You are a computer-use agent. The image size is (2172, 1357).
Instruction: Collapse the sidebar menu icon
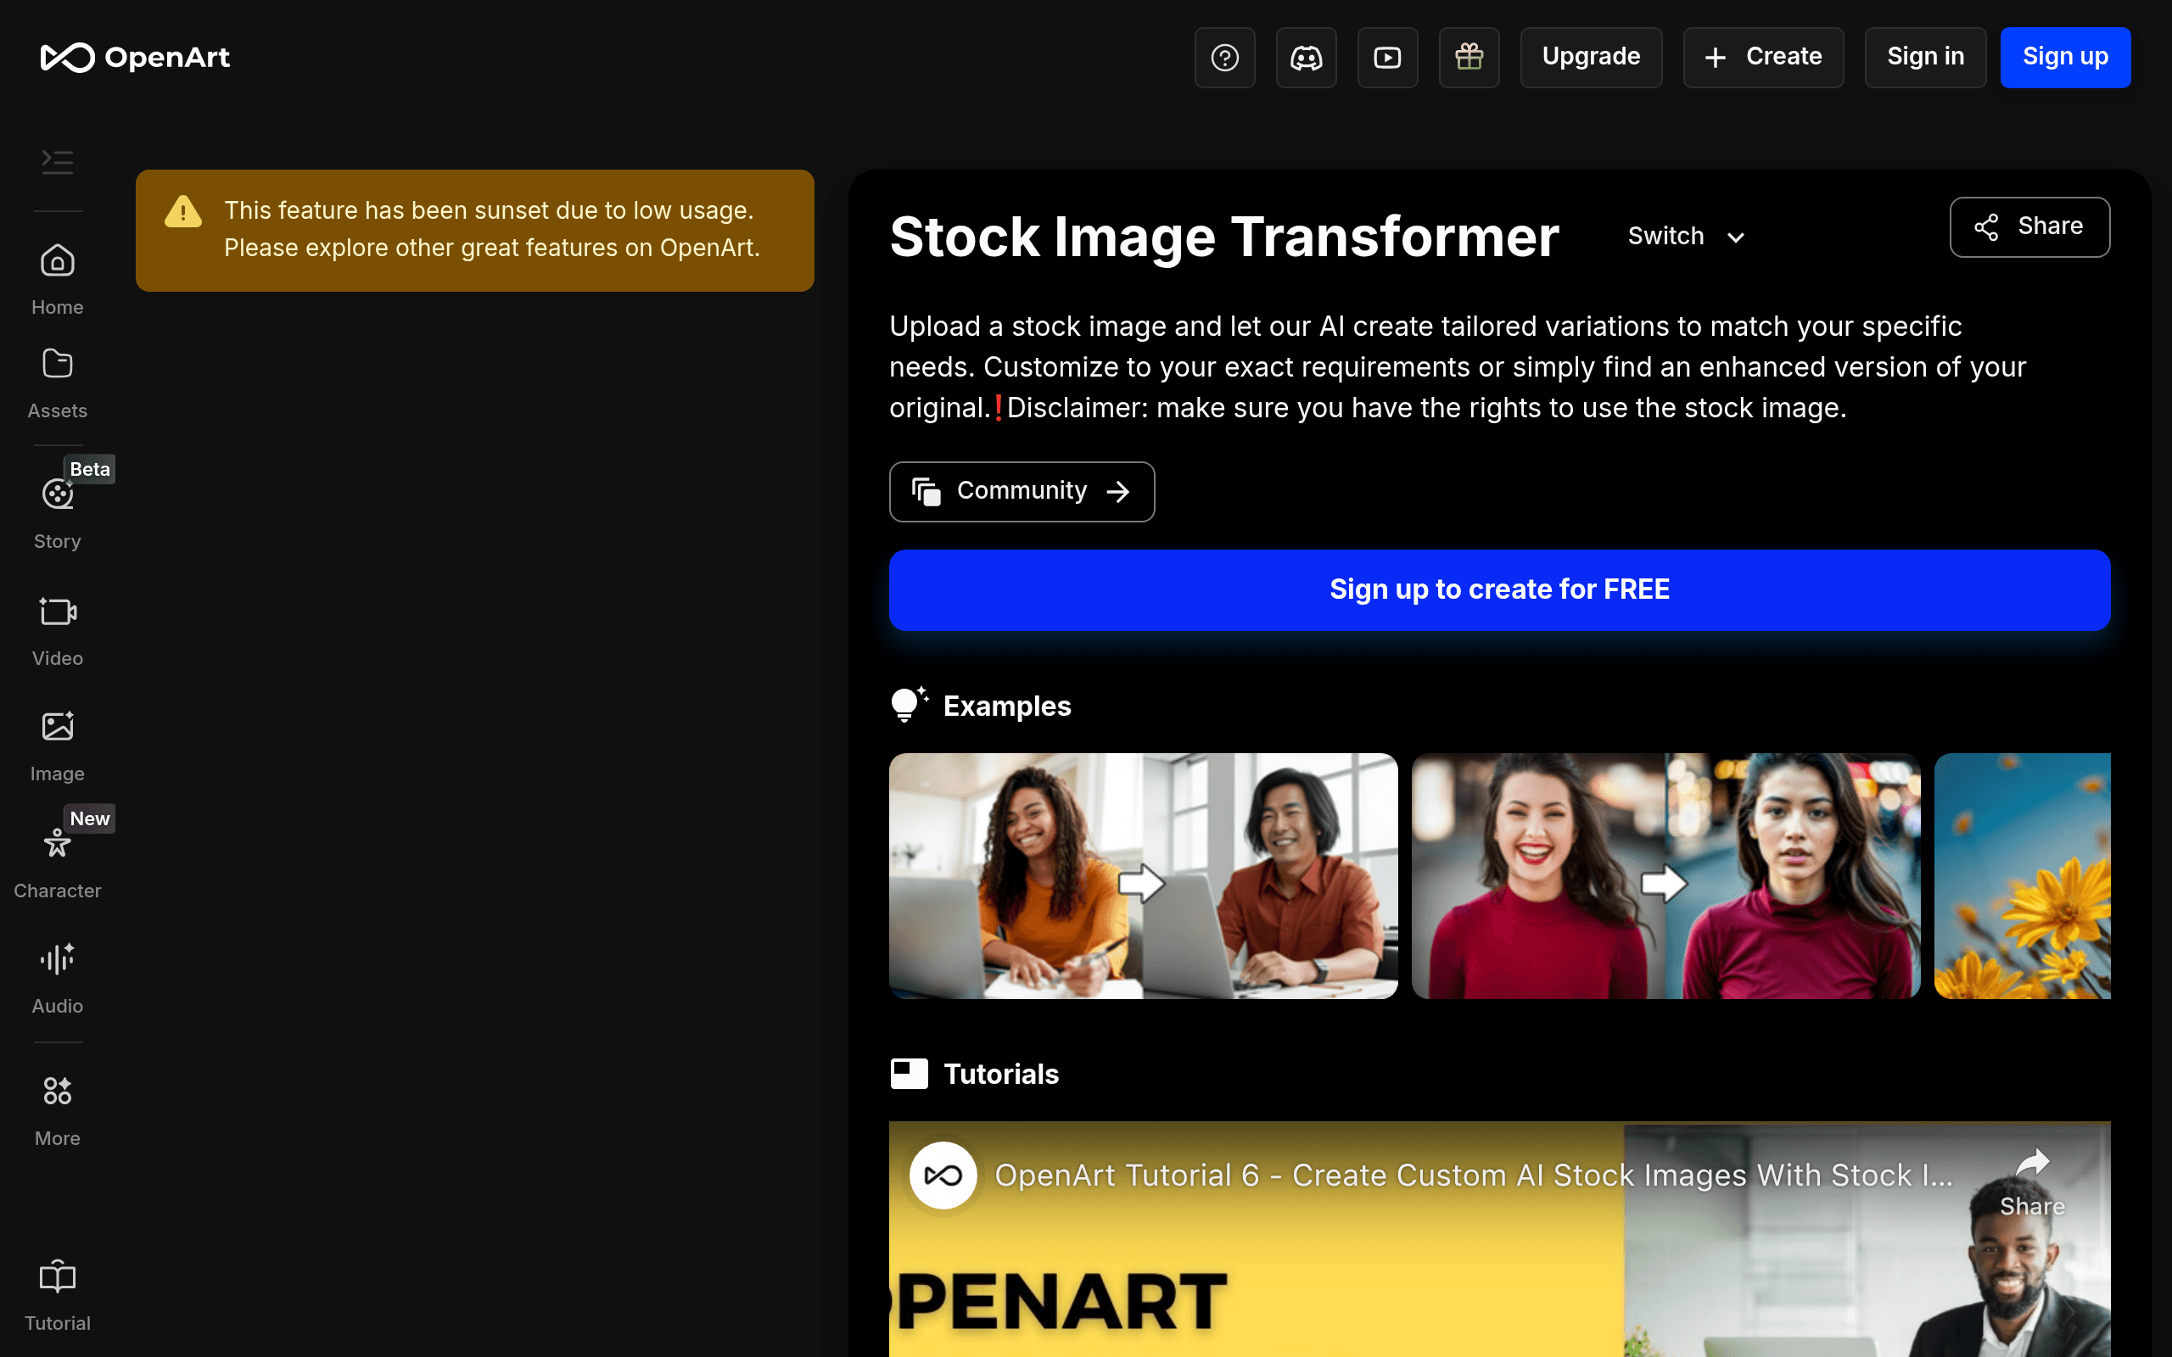pos(58,161)
